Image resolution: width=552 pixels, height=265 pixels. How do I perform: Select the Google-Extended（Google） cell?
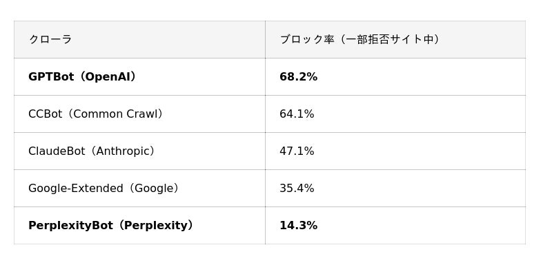pyautogui.click(x=139, y=188)
